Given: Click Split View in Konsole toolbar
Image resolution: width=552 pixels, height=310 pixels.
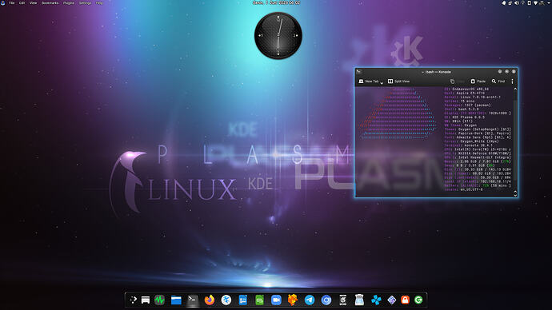Looking at the screenshot, I should (x=399, y=81).
